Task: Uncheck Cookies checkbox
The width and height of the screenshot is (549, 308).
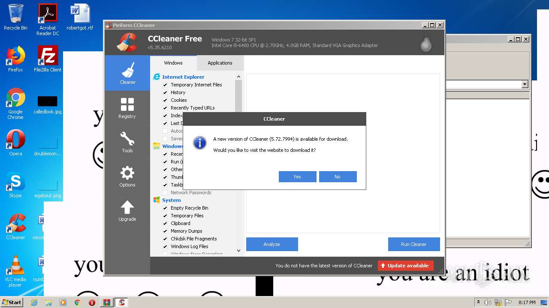Action: coord(165,100)
